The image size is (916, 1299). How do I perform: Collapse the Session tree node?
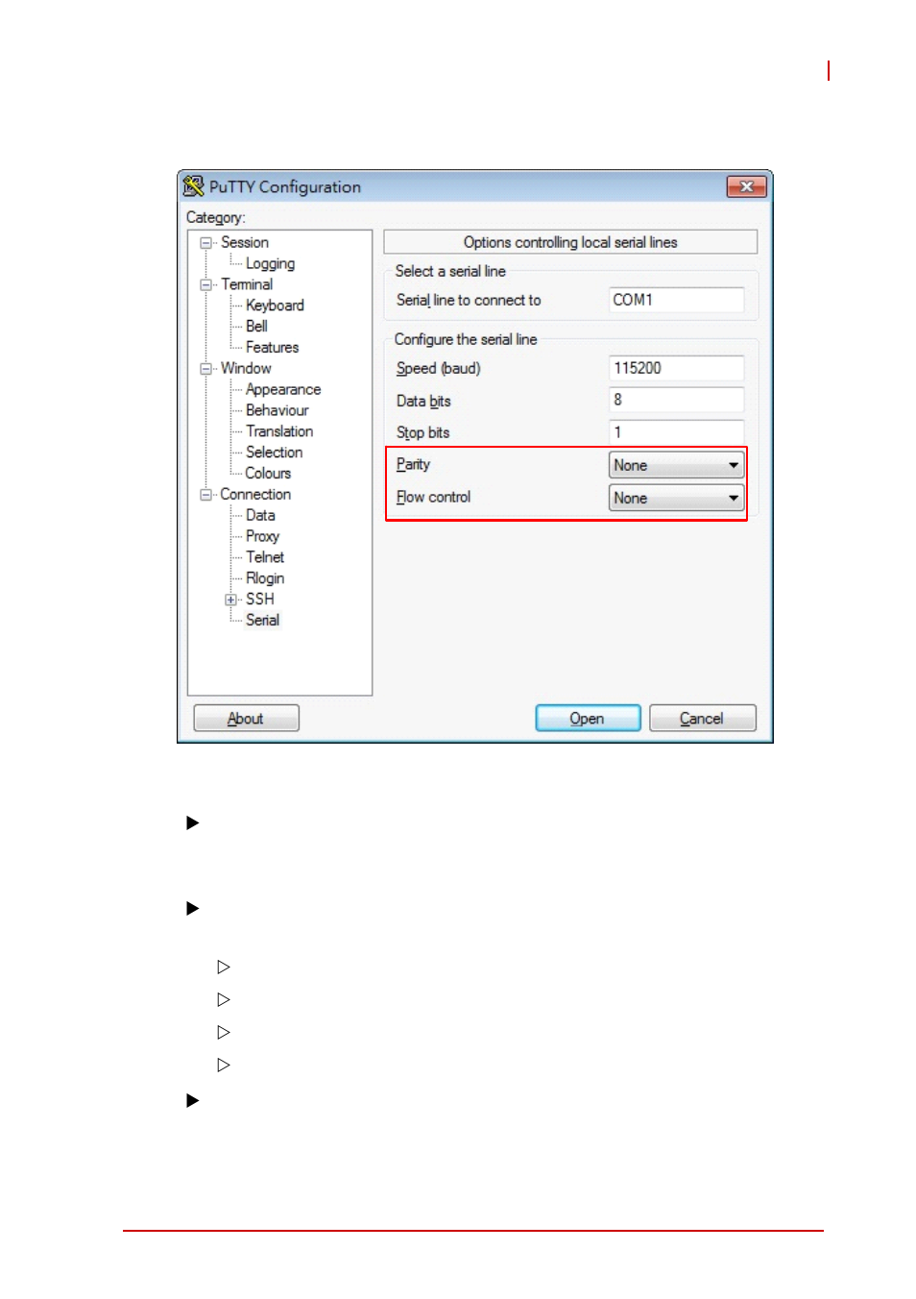pyautogui.click(x=205, y=243)
